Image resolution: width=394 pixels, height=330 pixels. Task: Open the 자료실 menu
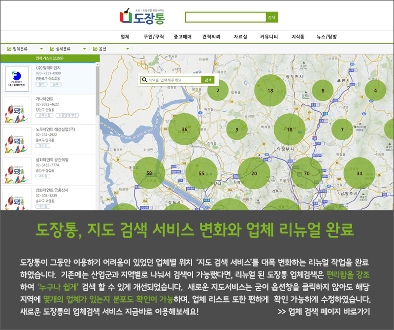tap(240, 37)
